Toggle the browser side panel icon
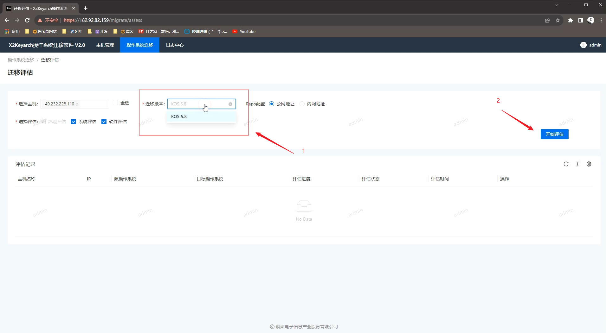This screenshot has height=333, width=606. 581,20
